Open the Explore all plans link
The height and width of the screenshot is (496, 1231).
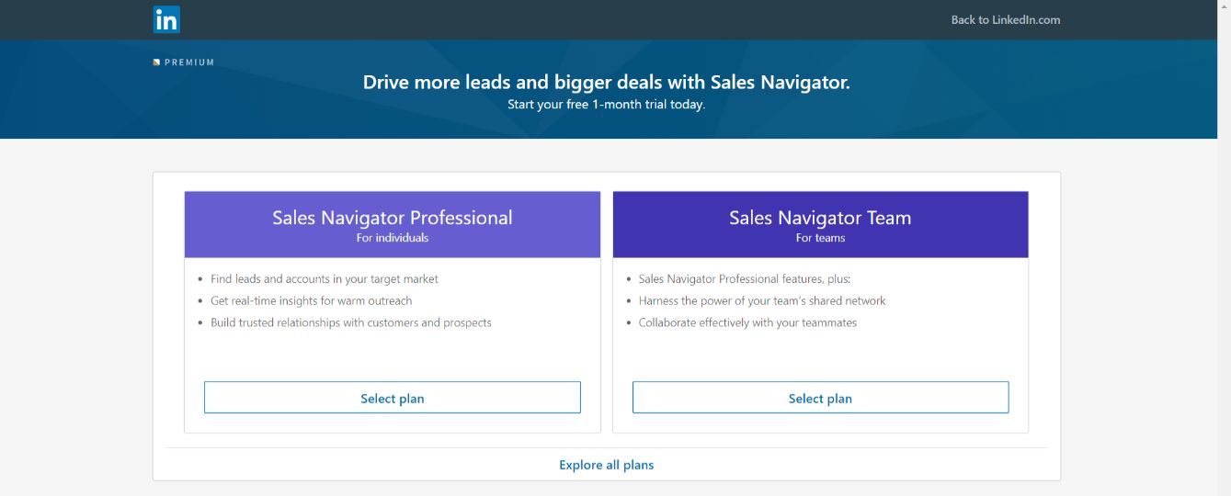(x=607, y=465)
